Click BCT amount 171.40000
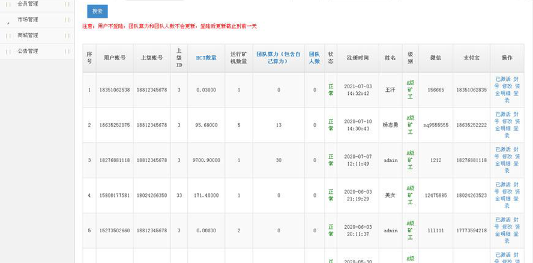Image resolution: width=533 pixels, height=263 pixels. tap(206, 196)
